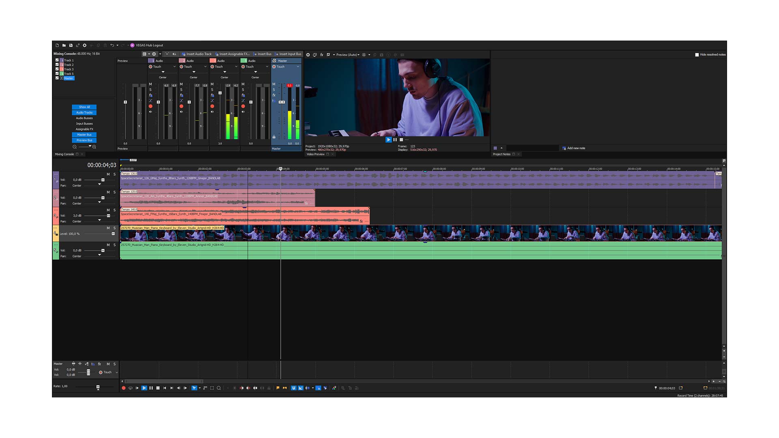Screen dimensions: 779x438
Task: Click the Rate slider handle
Action: pos(98,387)
